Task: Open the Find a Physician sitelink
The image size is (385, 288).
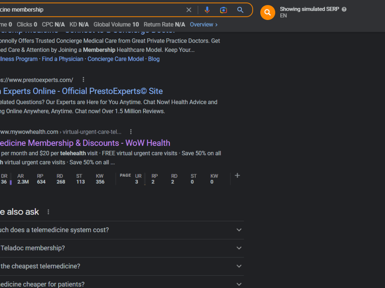Action: [x=62, y=59]
